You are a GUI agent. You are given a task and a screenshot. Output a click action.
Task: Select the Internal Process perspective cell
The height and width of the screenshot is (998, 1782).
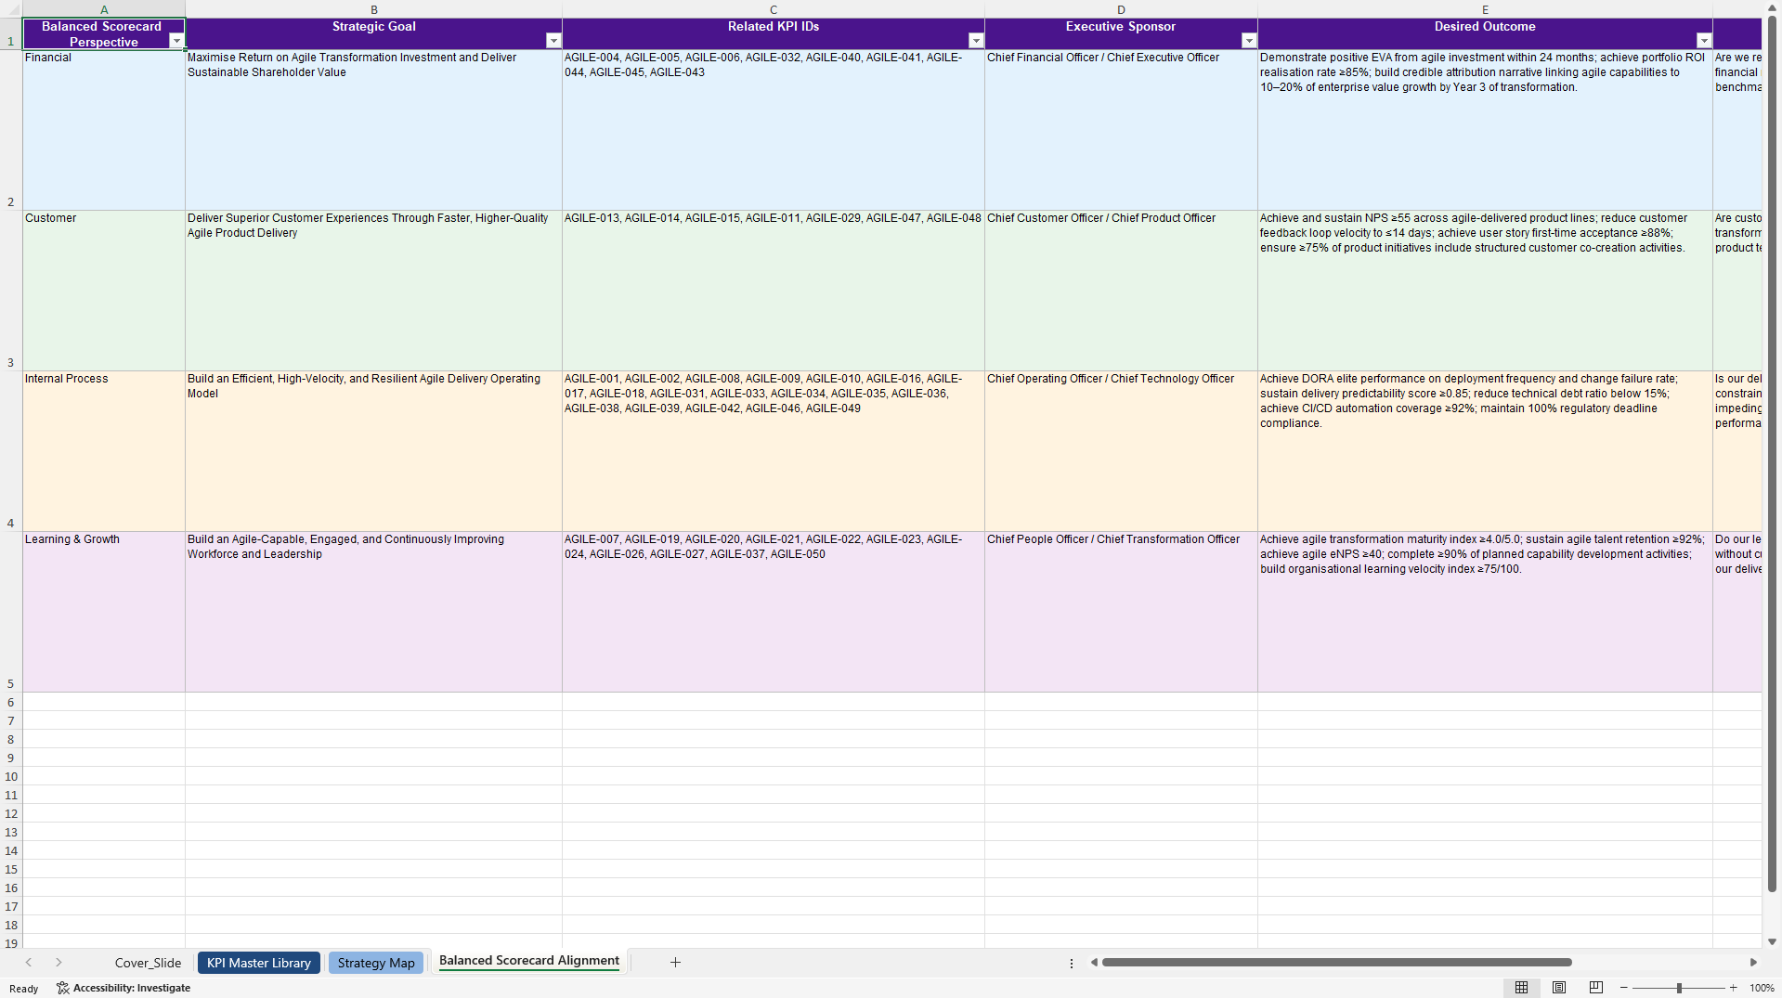(x=104, y=451)
